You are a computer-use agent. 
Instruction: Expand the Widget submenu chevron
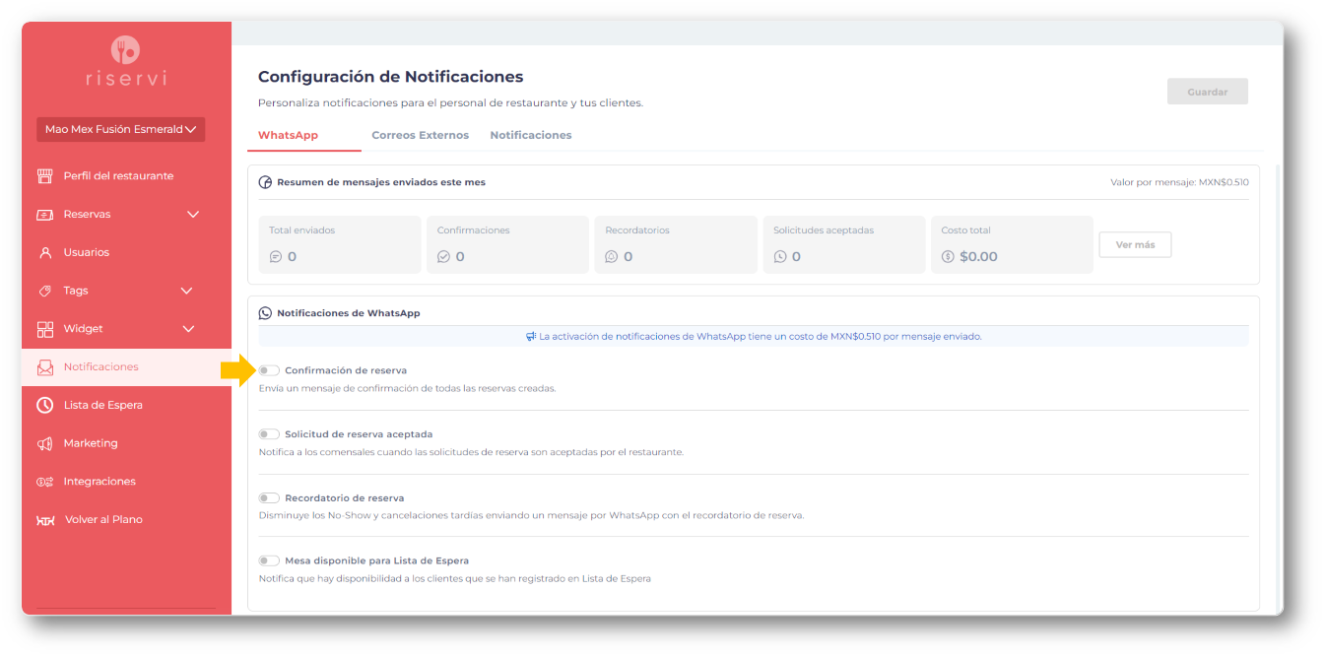(x=188, y=329)
